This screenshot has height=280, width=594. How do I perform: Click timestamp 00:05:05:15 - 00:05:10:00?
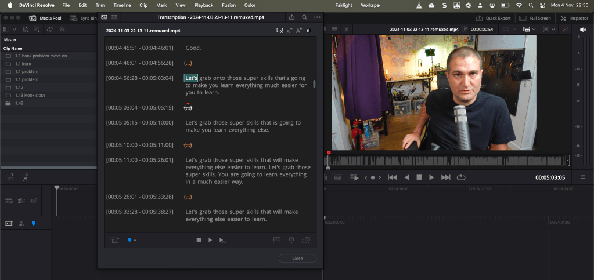point(140,122)
